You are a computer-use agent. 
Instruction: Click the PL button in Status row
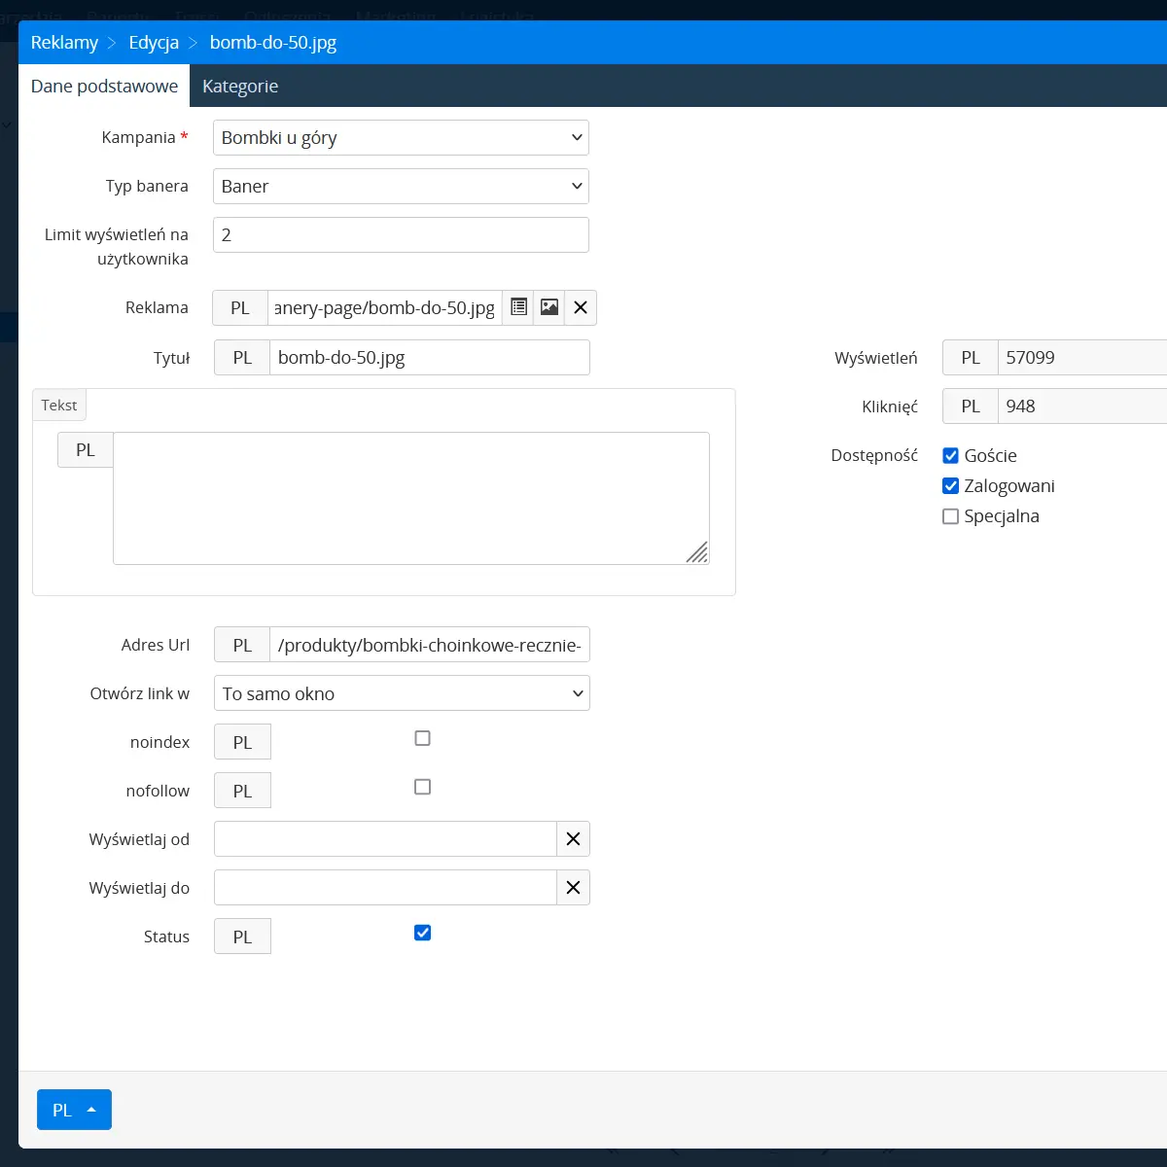coord(242,937)
